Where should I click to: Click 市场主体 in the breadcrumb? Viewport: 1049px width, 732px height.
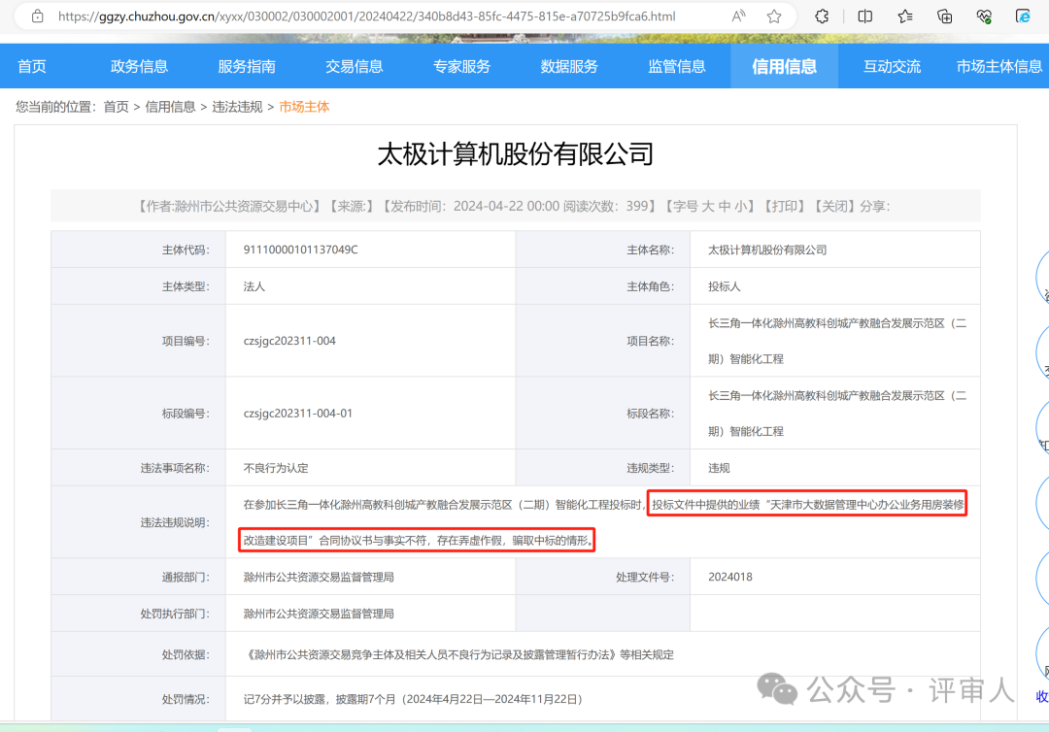[304, 107]
